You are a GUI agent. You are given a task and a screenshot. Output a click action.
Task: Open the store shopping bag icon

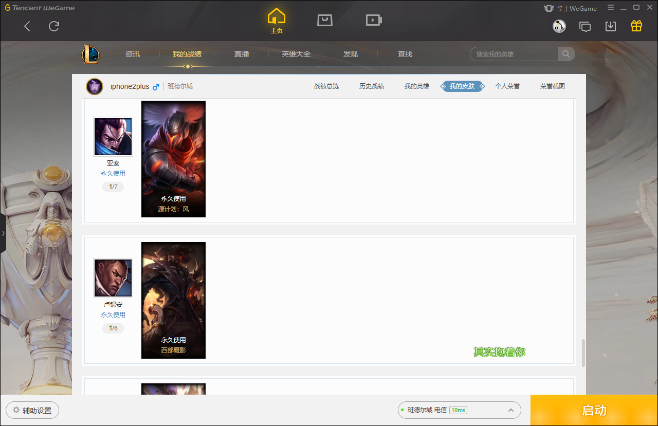click(x=324, y=20)
